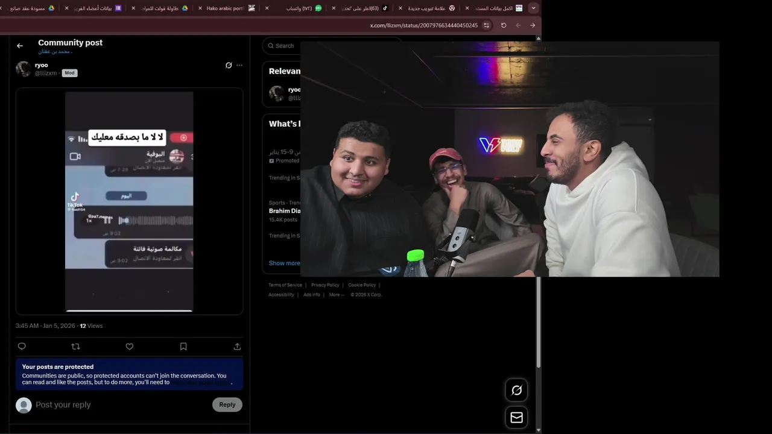This screenshot has width=772, height=434.
Task: Open the Brahim Diaz trending topic
Action: coord(284,211)
